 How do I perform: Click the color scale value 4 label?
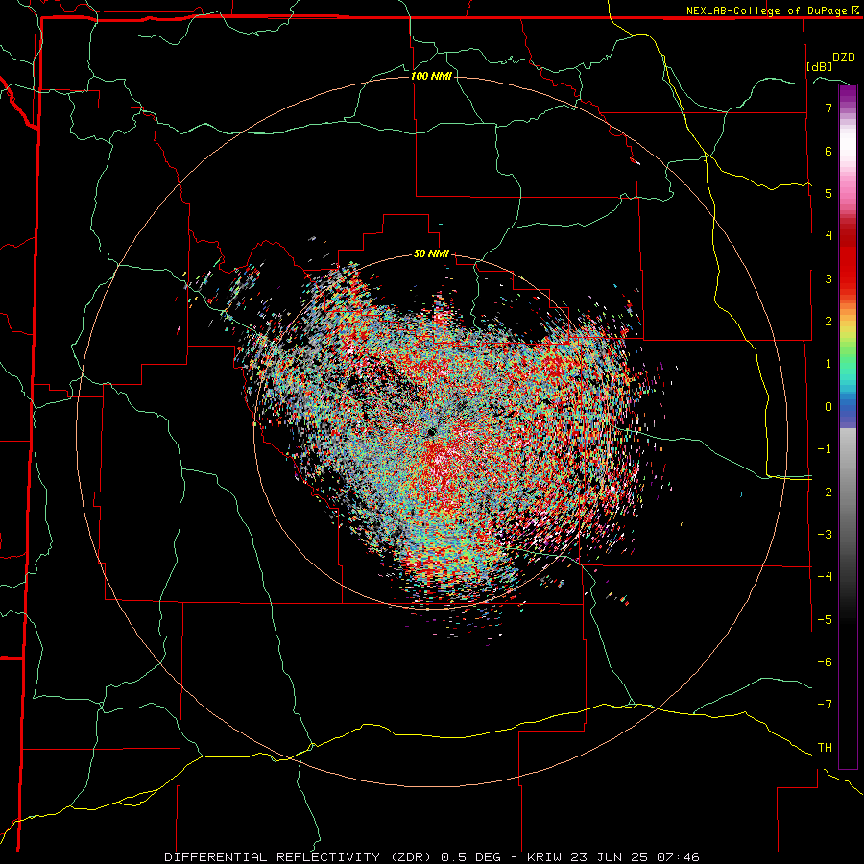coord(828,236)
